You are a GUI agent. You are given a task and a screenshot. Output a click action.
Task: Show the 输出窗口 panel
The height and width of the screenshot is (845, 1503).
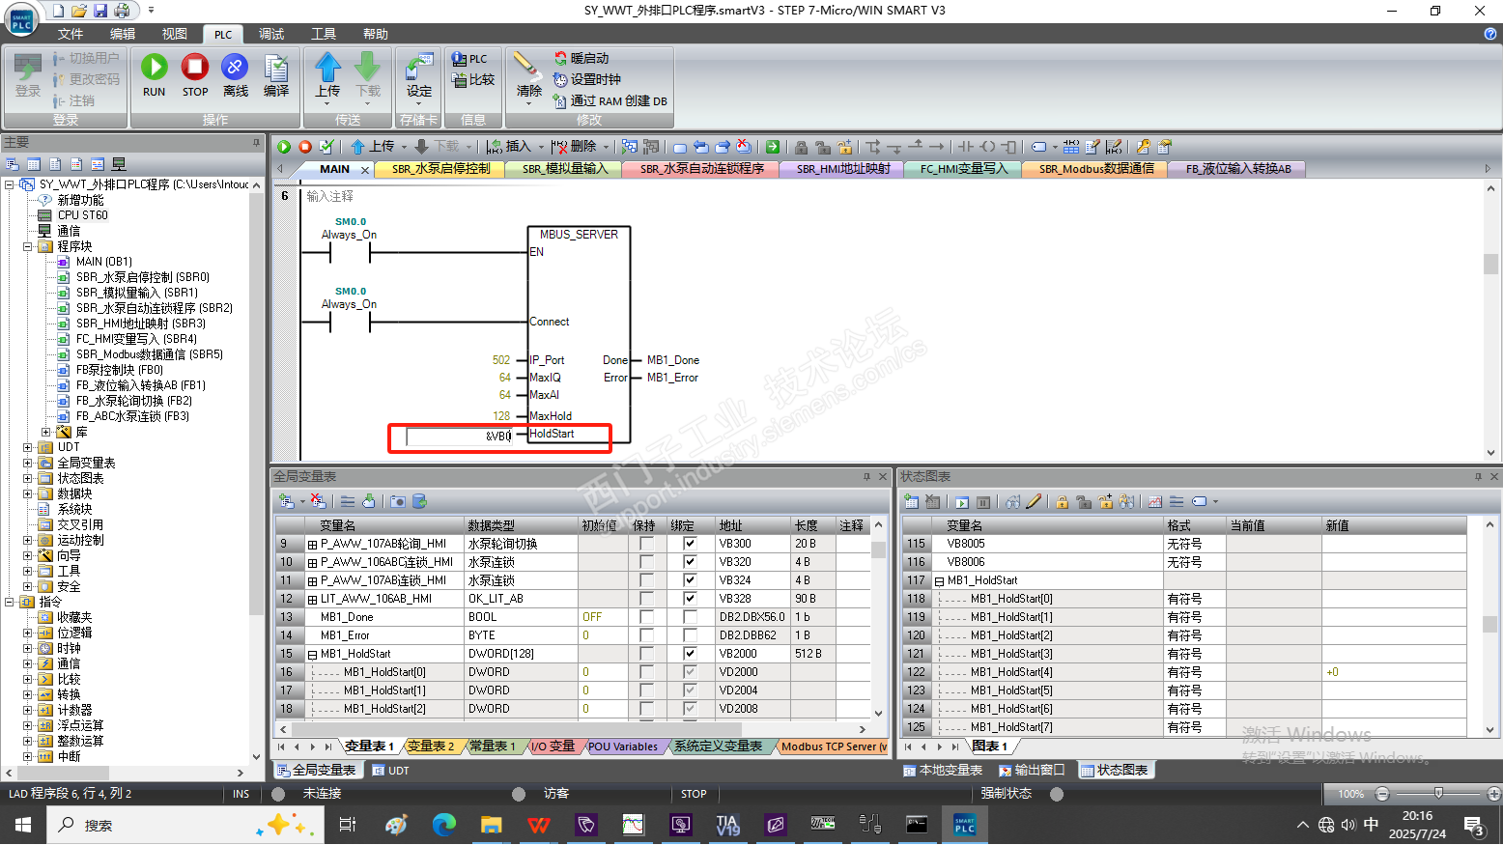click(1032, 771)
